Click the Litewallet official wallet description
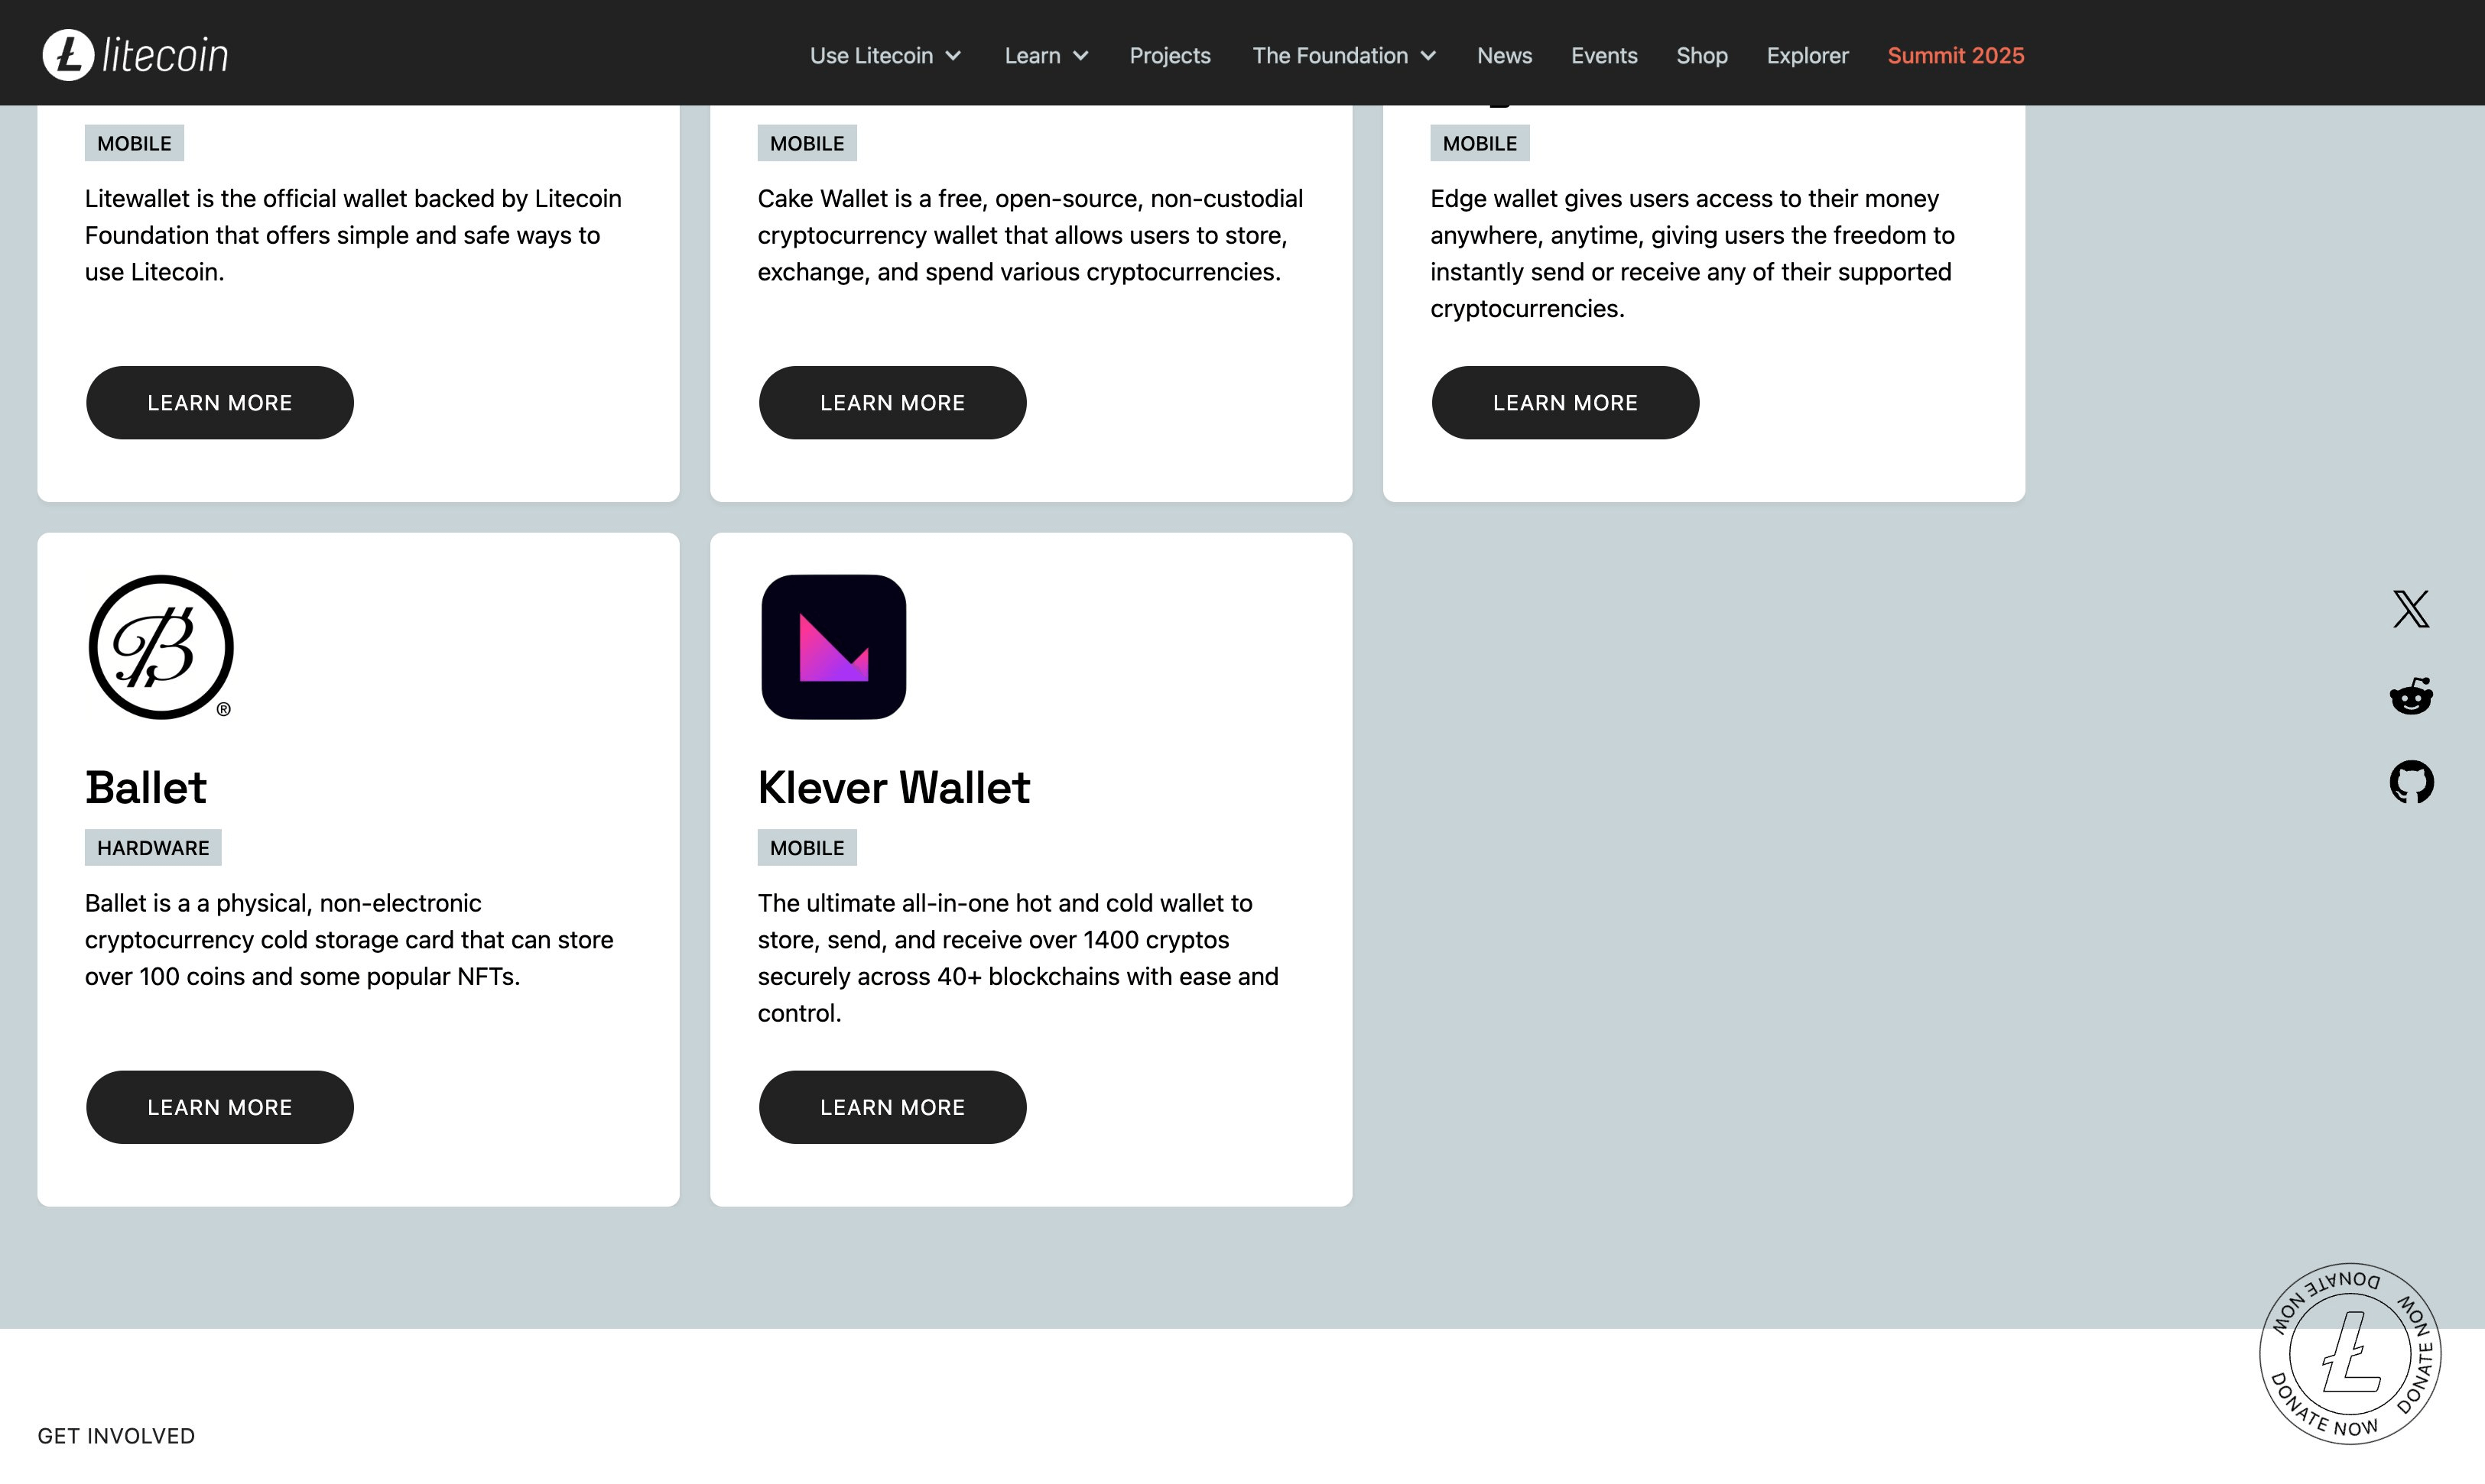The height and width of the screenshot is (1484, 2485). pyautogui.click(x=353, y=235)
